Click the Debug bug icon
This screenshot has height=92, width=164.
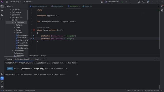tap(126, 2)
